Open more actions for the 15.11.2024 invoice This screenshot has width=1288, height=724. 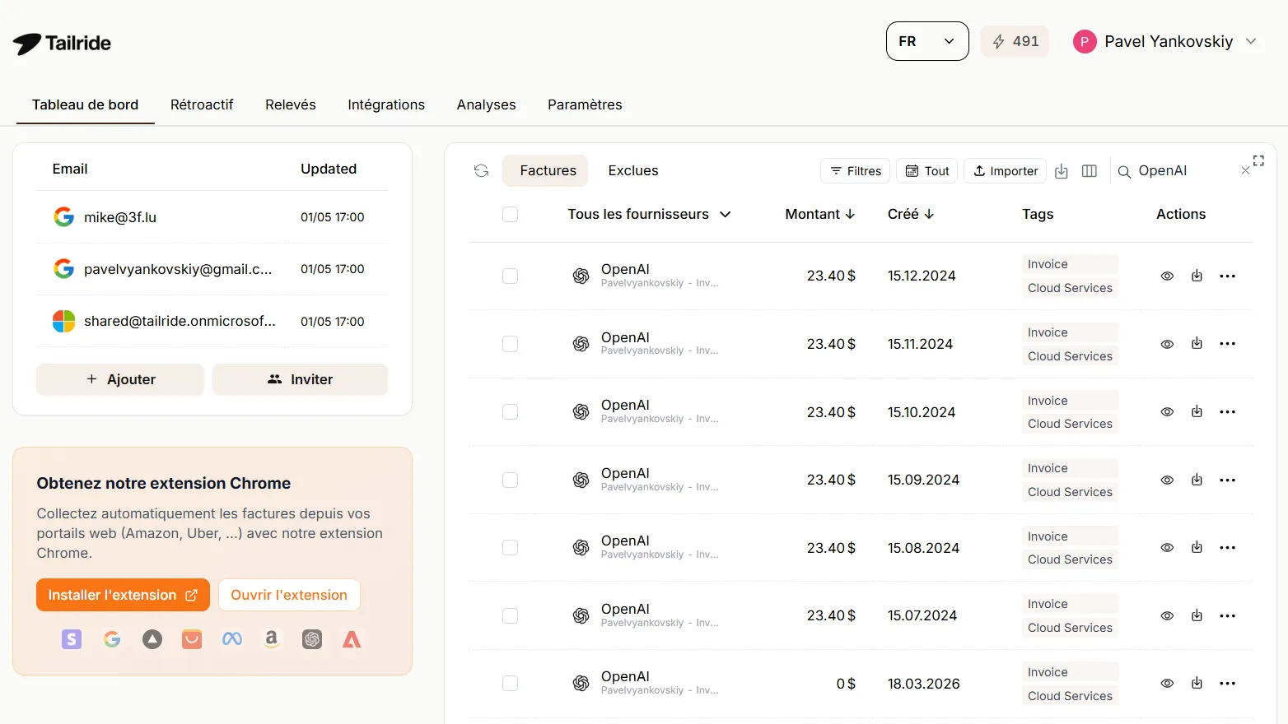[1227, 344]
